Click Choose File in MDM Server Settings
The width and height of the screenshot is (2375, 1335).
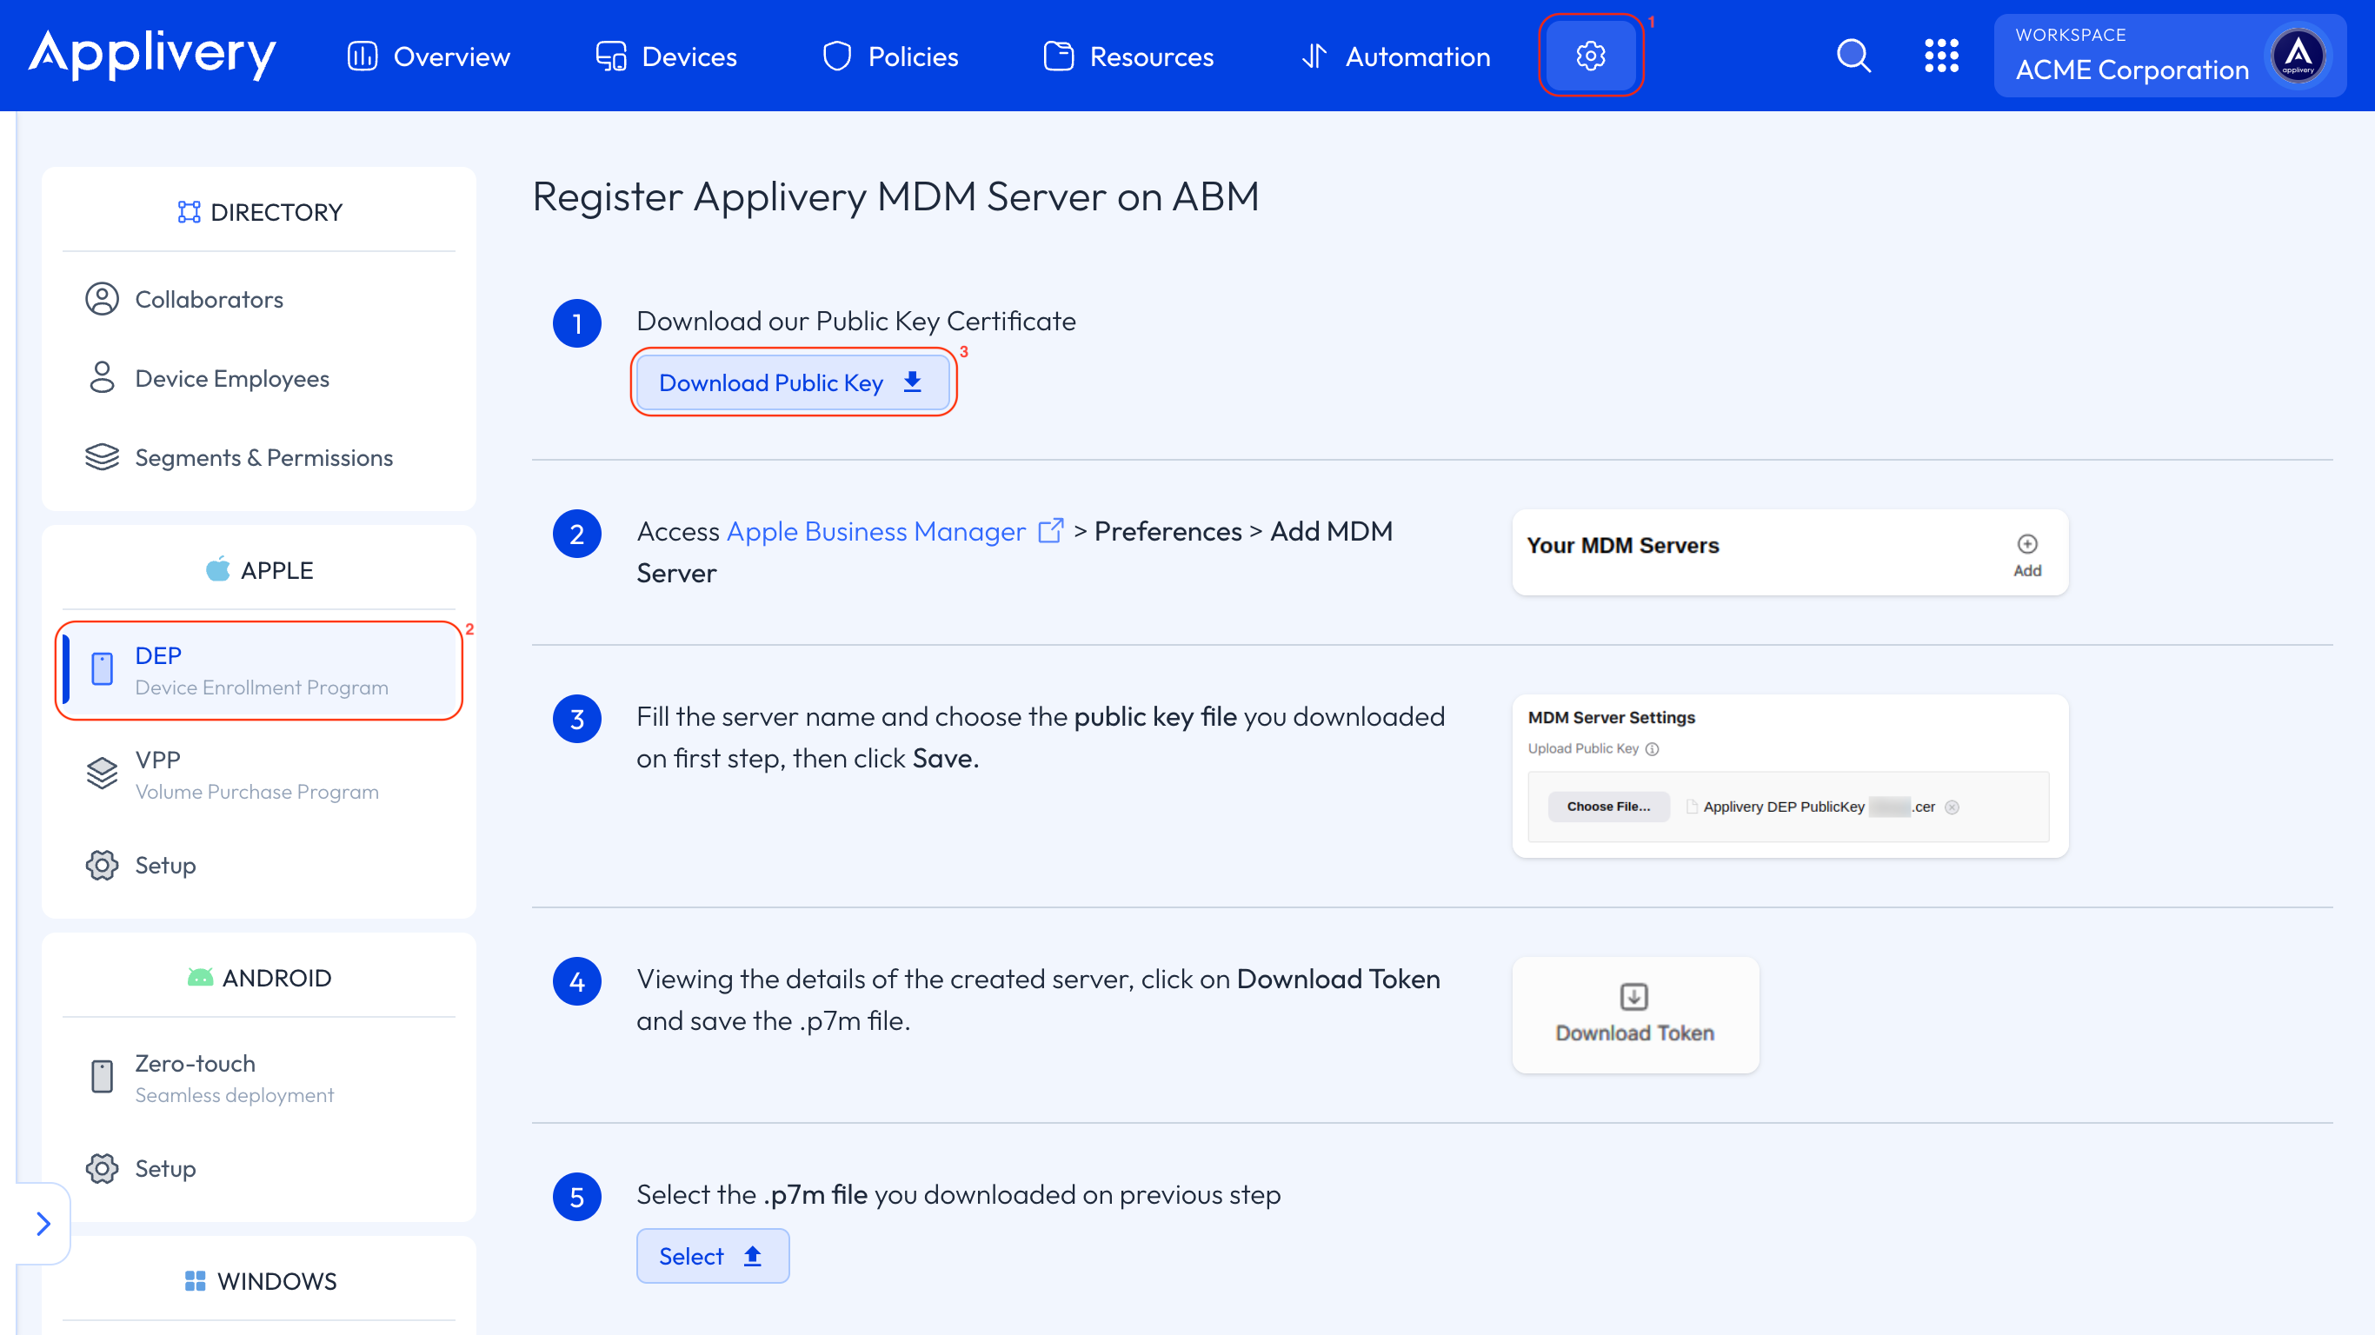(1608, 807)
